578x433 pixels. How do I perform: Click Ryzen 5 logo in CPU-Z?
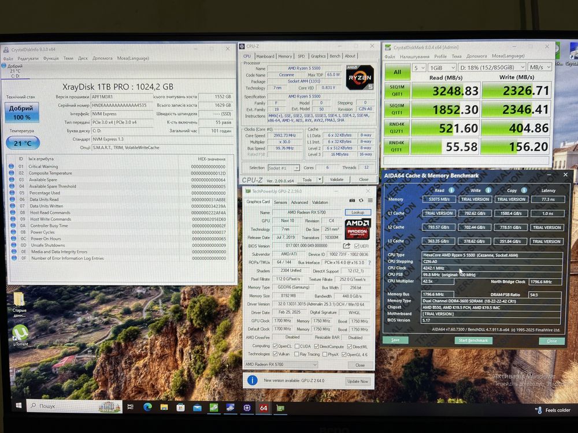[x=360, y=77]
